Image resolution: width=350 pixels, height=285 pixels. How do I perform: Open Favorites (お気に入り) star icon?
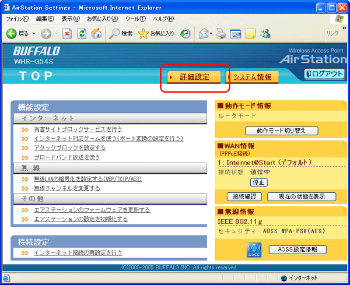coord(143,34)
